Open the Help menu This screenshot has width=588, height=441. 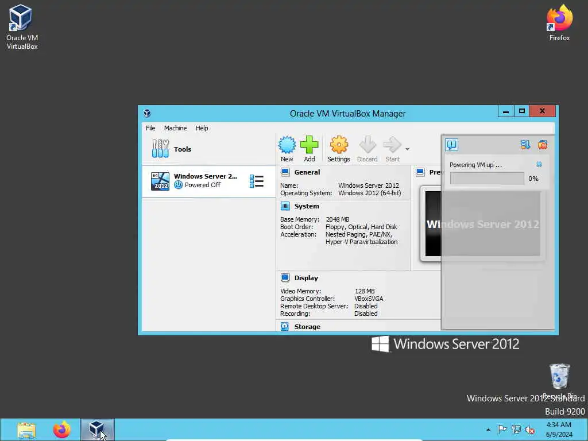click(202, 128)
